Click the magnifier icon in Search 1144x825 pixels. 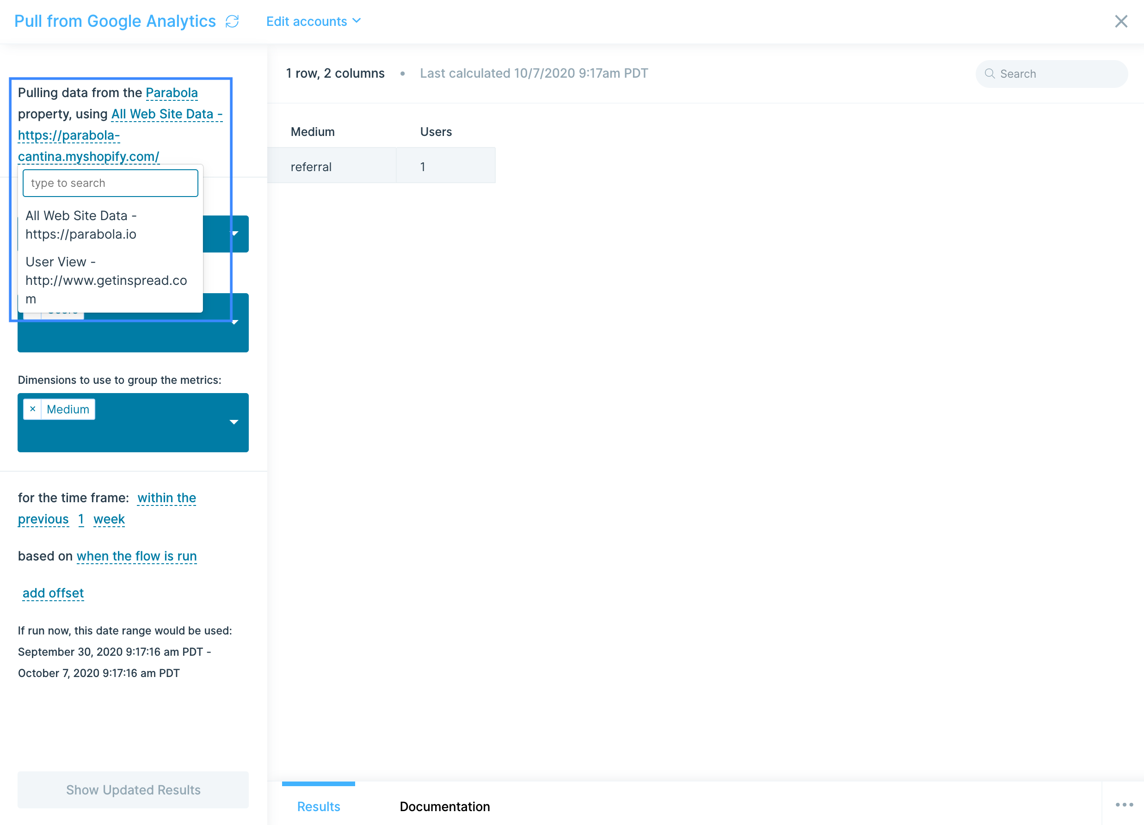990,74
